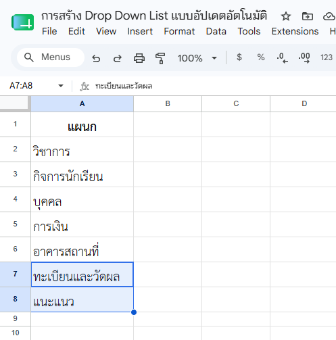This screenshot has width=336, height=340.
Task: Open the File menu
Action: click(x=49, y=31)
